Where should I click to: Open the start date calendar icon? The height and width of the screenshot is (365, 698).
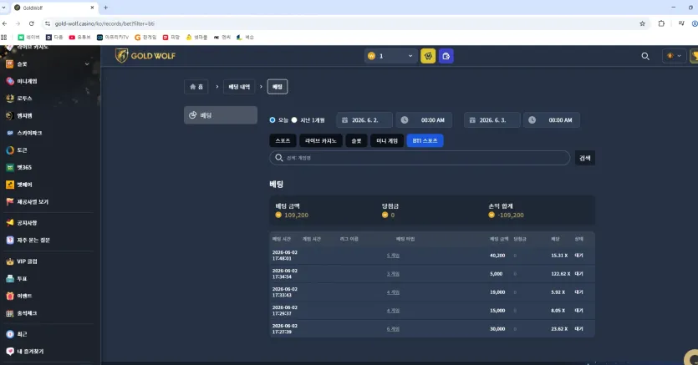click(344, 120)
